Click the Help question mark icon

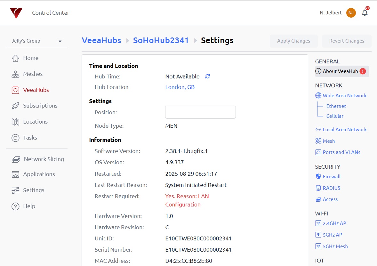pos(15,206)
